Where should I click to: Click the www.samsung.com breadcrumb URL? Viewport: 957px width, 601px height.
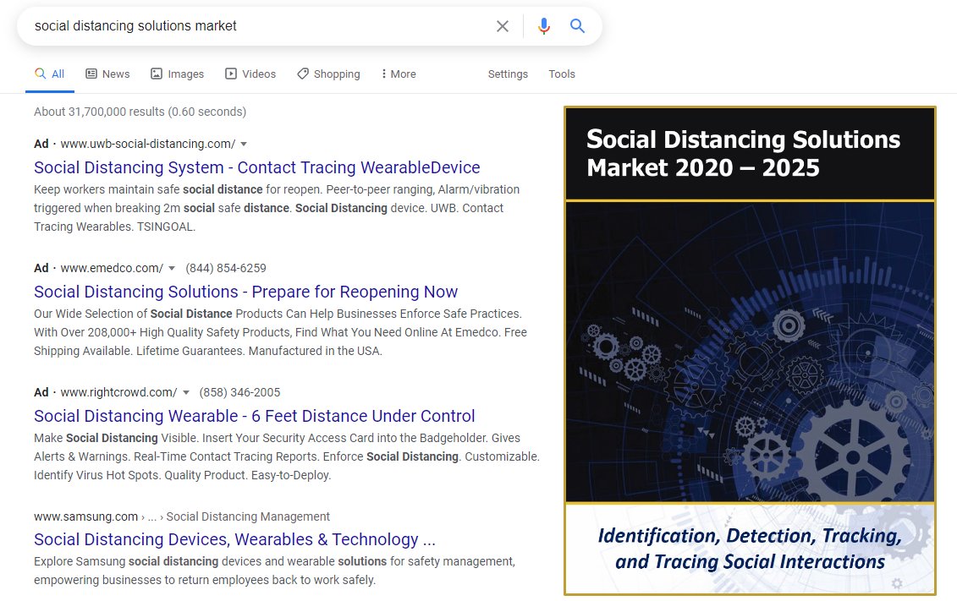[86, 516]
